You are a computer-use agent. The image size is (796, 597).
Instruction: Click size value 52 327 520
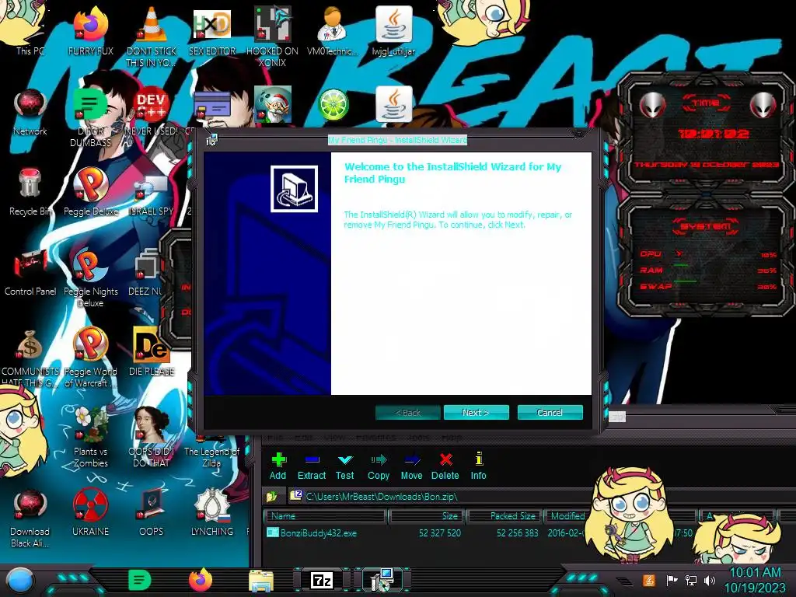coord(440,533)
